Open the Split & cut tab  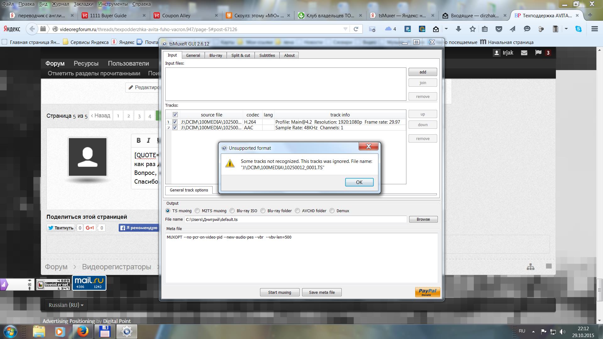241,55
